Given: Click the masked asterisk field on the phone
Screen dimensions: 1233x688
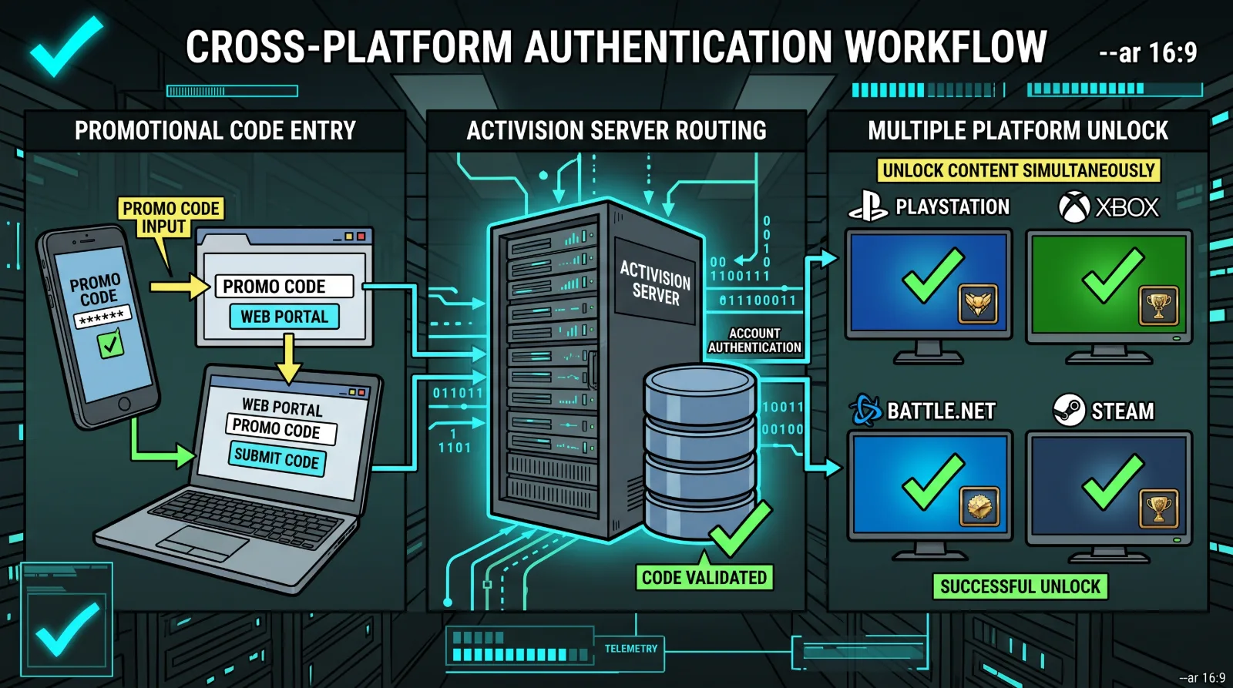Looking at the screenshot, I should 102,316.
